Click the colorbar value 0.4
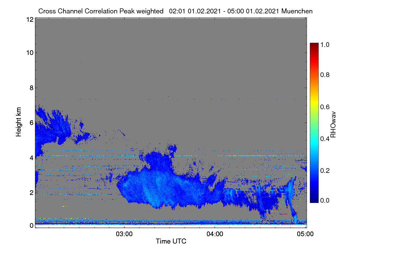The image size is (403, 268). point(325,139)
